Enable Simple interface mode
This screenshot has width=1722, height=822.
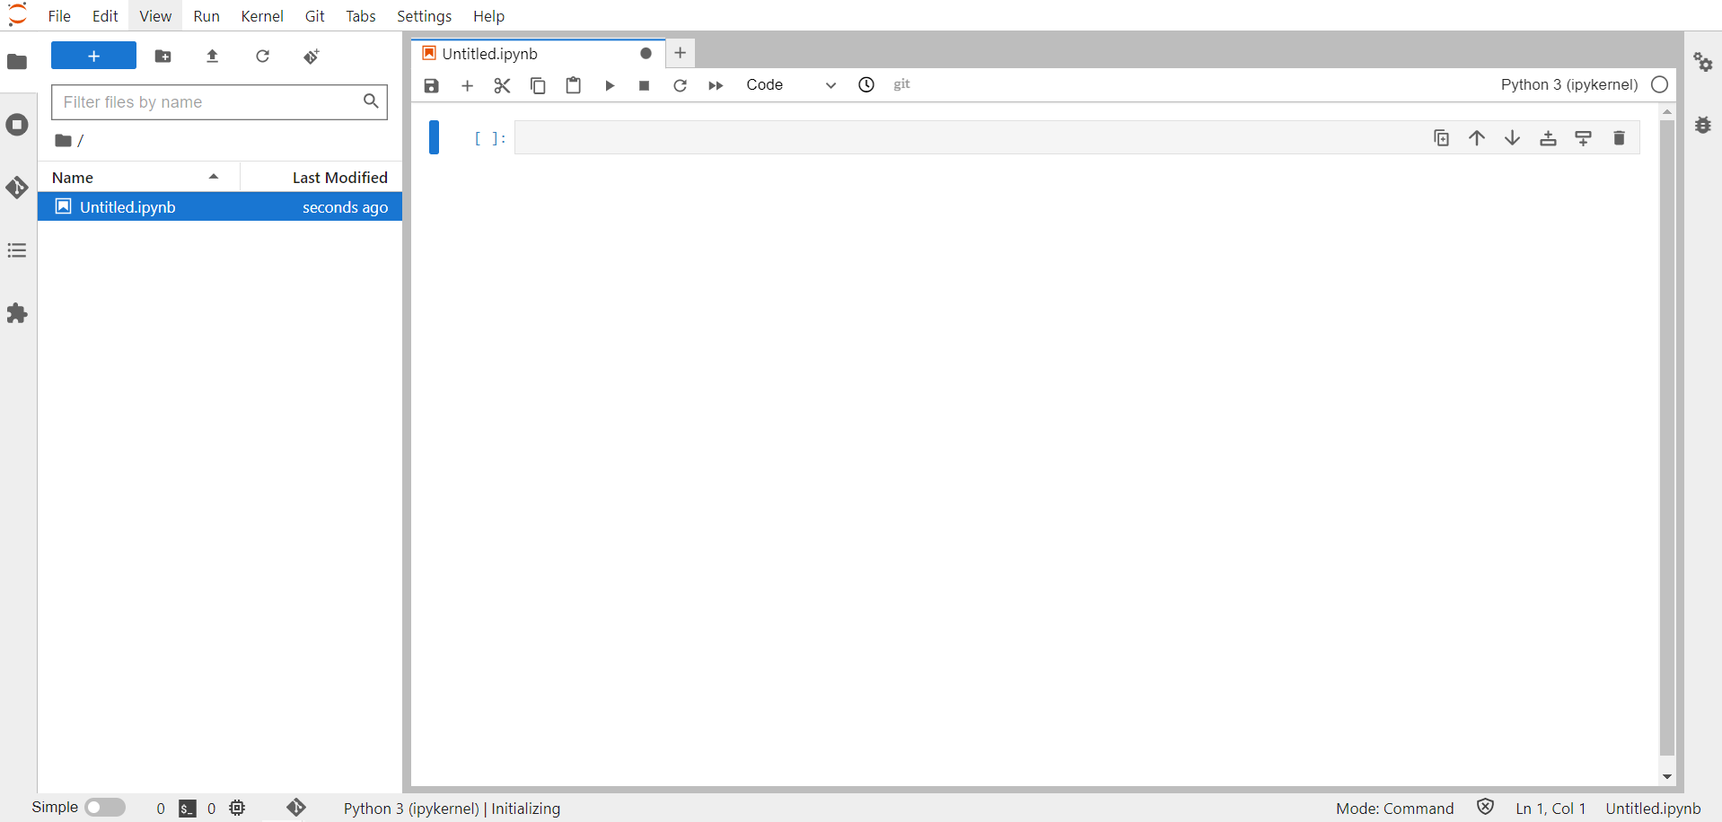pyautogui.click(x=104, y=807)
